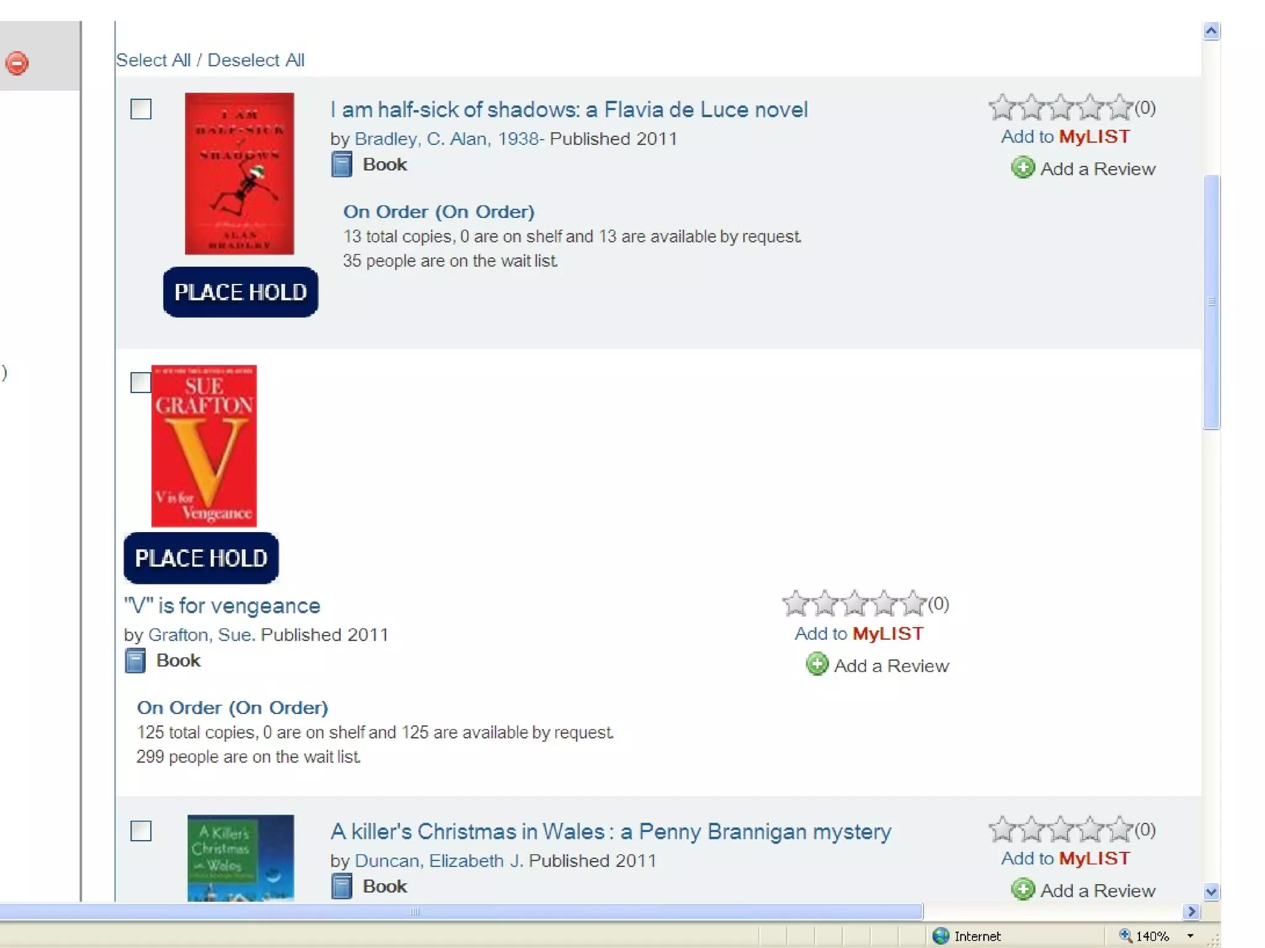The height and width of the screenshot is (948, 1265).
Task: Place hold on V is for Vengeance
Action: coord(201,559)
